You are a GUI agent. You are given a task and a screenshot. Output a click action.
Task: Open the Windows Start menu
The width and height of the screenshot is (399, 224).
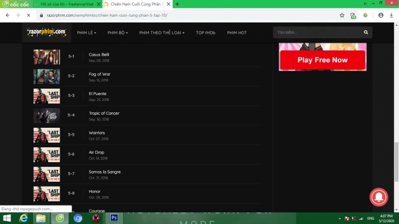[7, 218]
